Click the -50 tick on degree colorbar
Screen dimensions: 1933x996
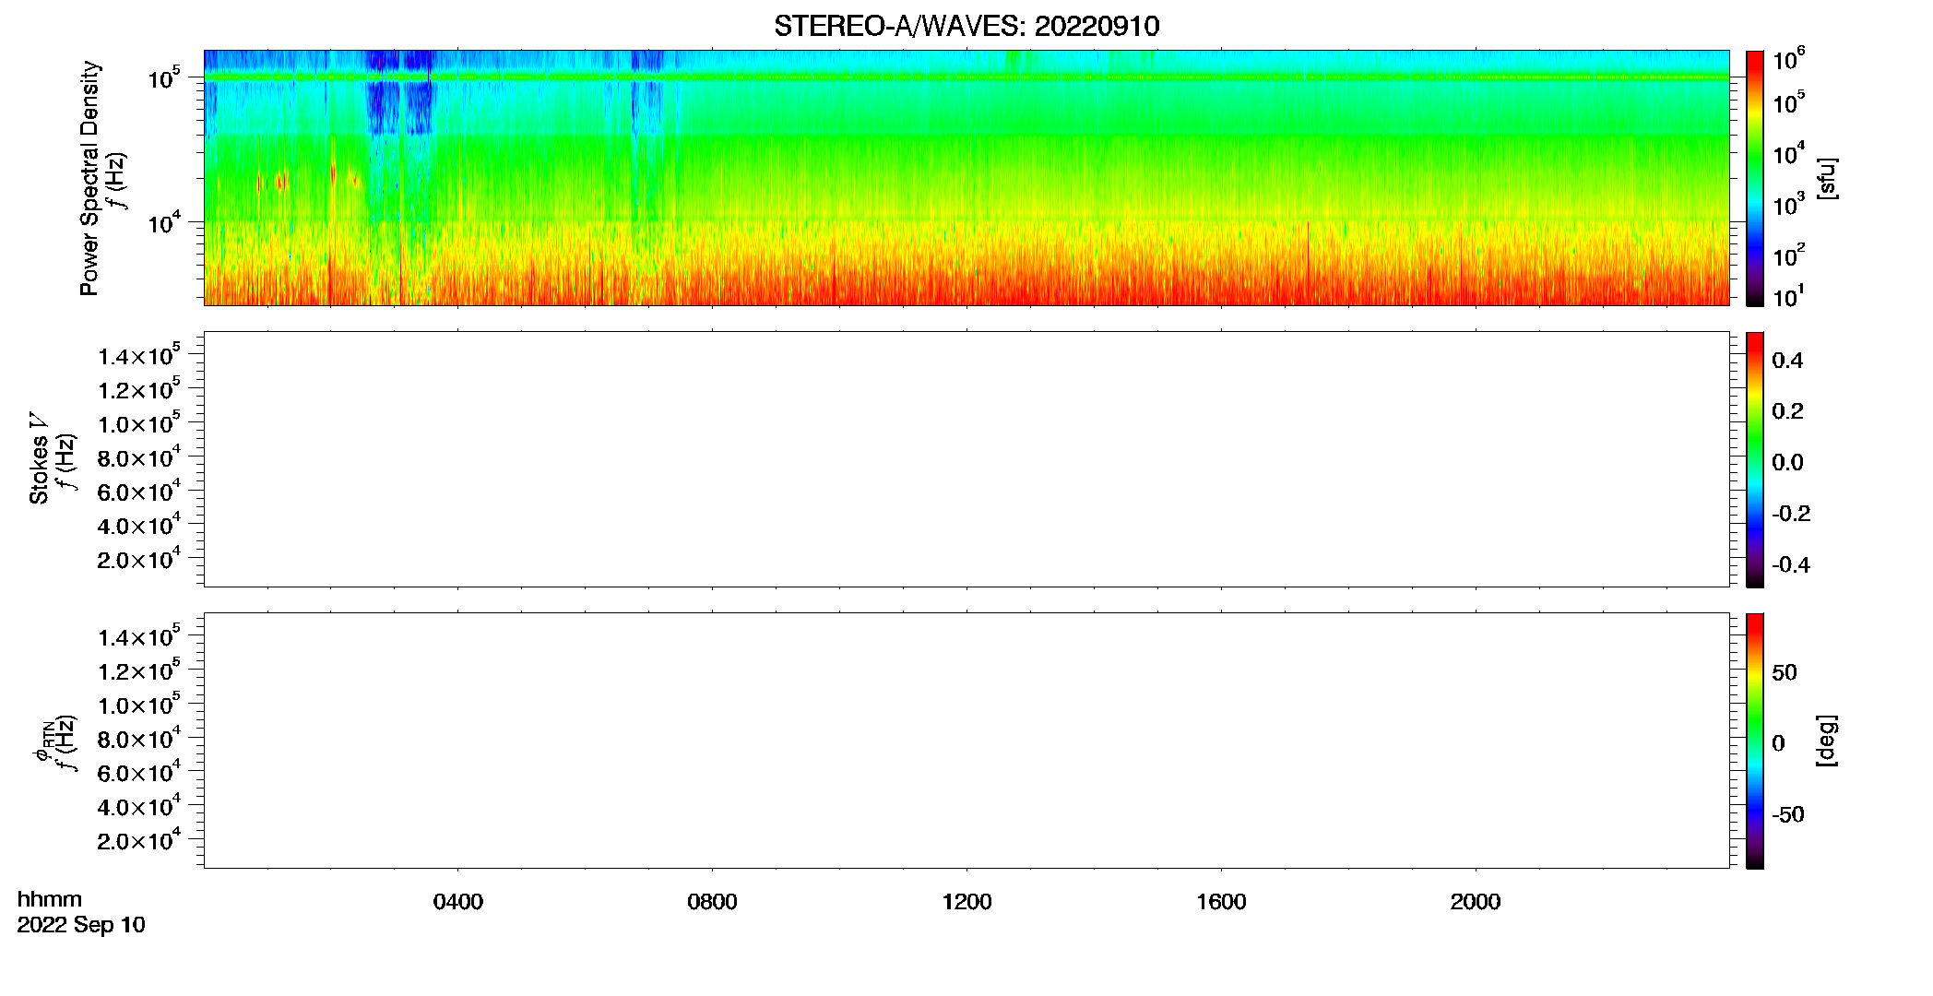pos(1787,814)
